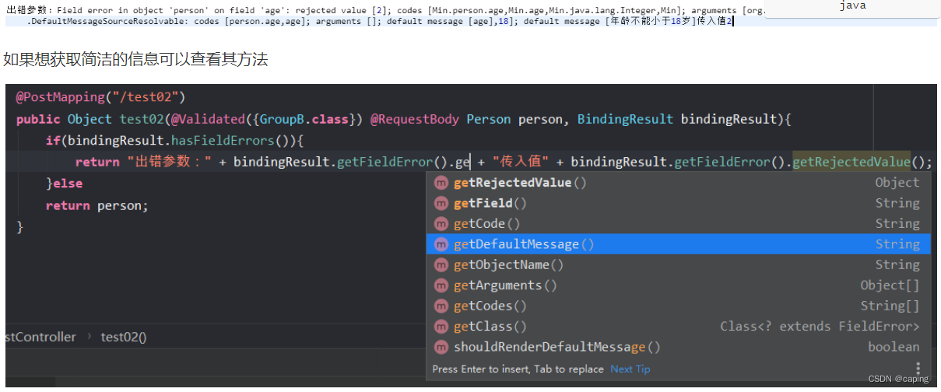Click method icon beside getClass()

click(x=441, y=327)
